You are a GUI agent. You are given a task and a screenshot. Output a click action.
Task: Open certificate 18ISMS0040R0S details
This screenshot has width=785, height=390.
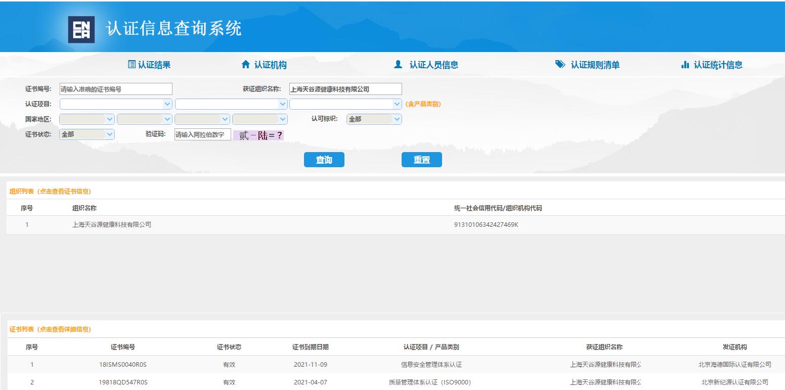123,365
